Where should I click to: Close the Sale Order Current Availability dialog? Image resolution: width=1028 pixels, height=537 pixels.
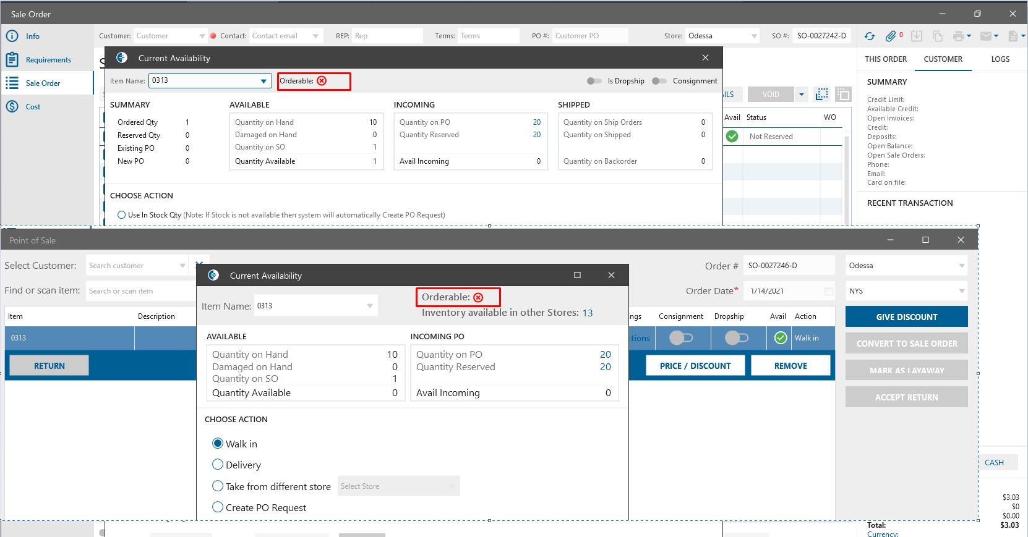[705, 57]
